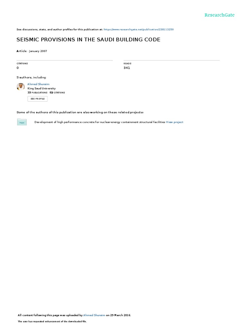Click the 33 Publications stat
The image size is (247, 329).
click(x=37, y=93)
